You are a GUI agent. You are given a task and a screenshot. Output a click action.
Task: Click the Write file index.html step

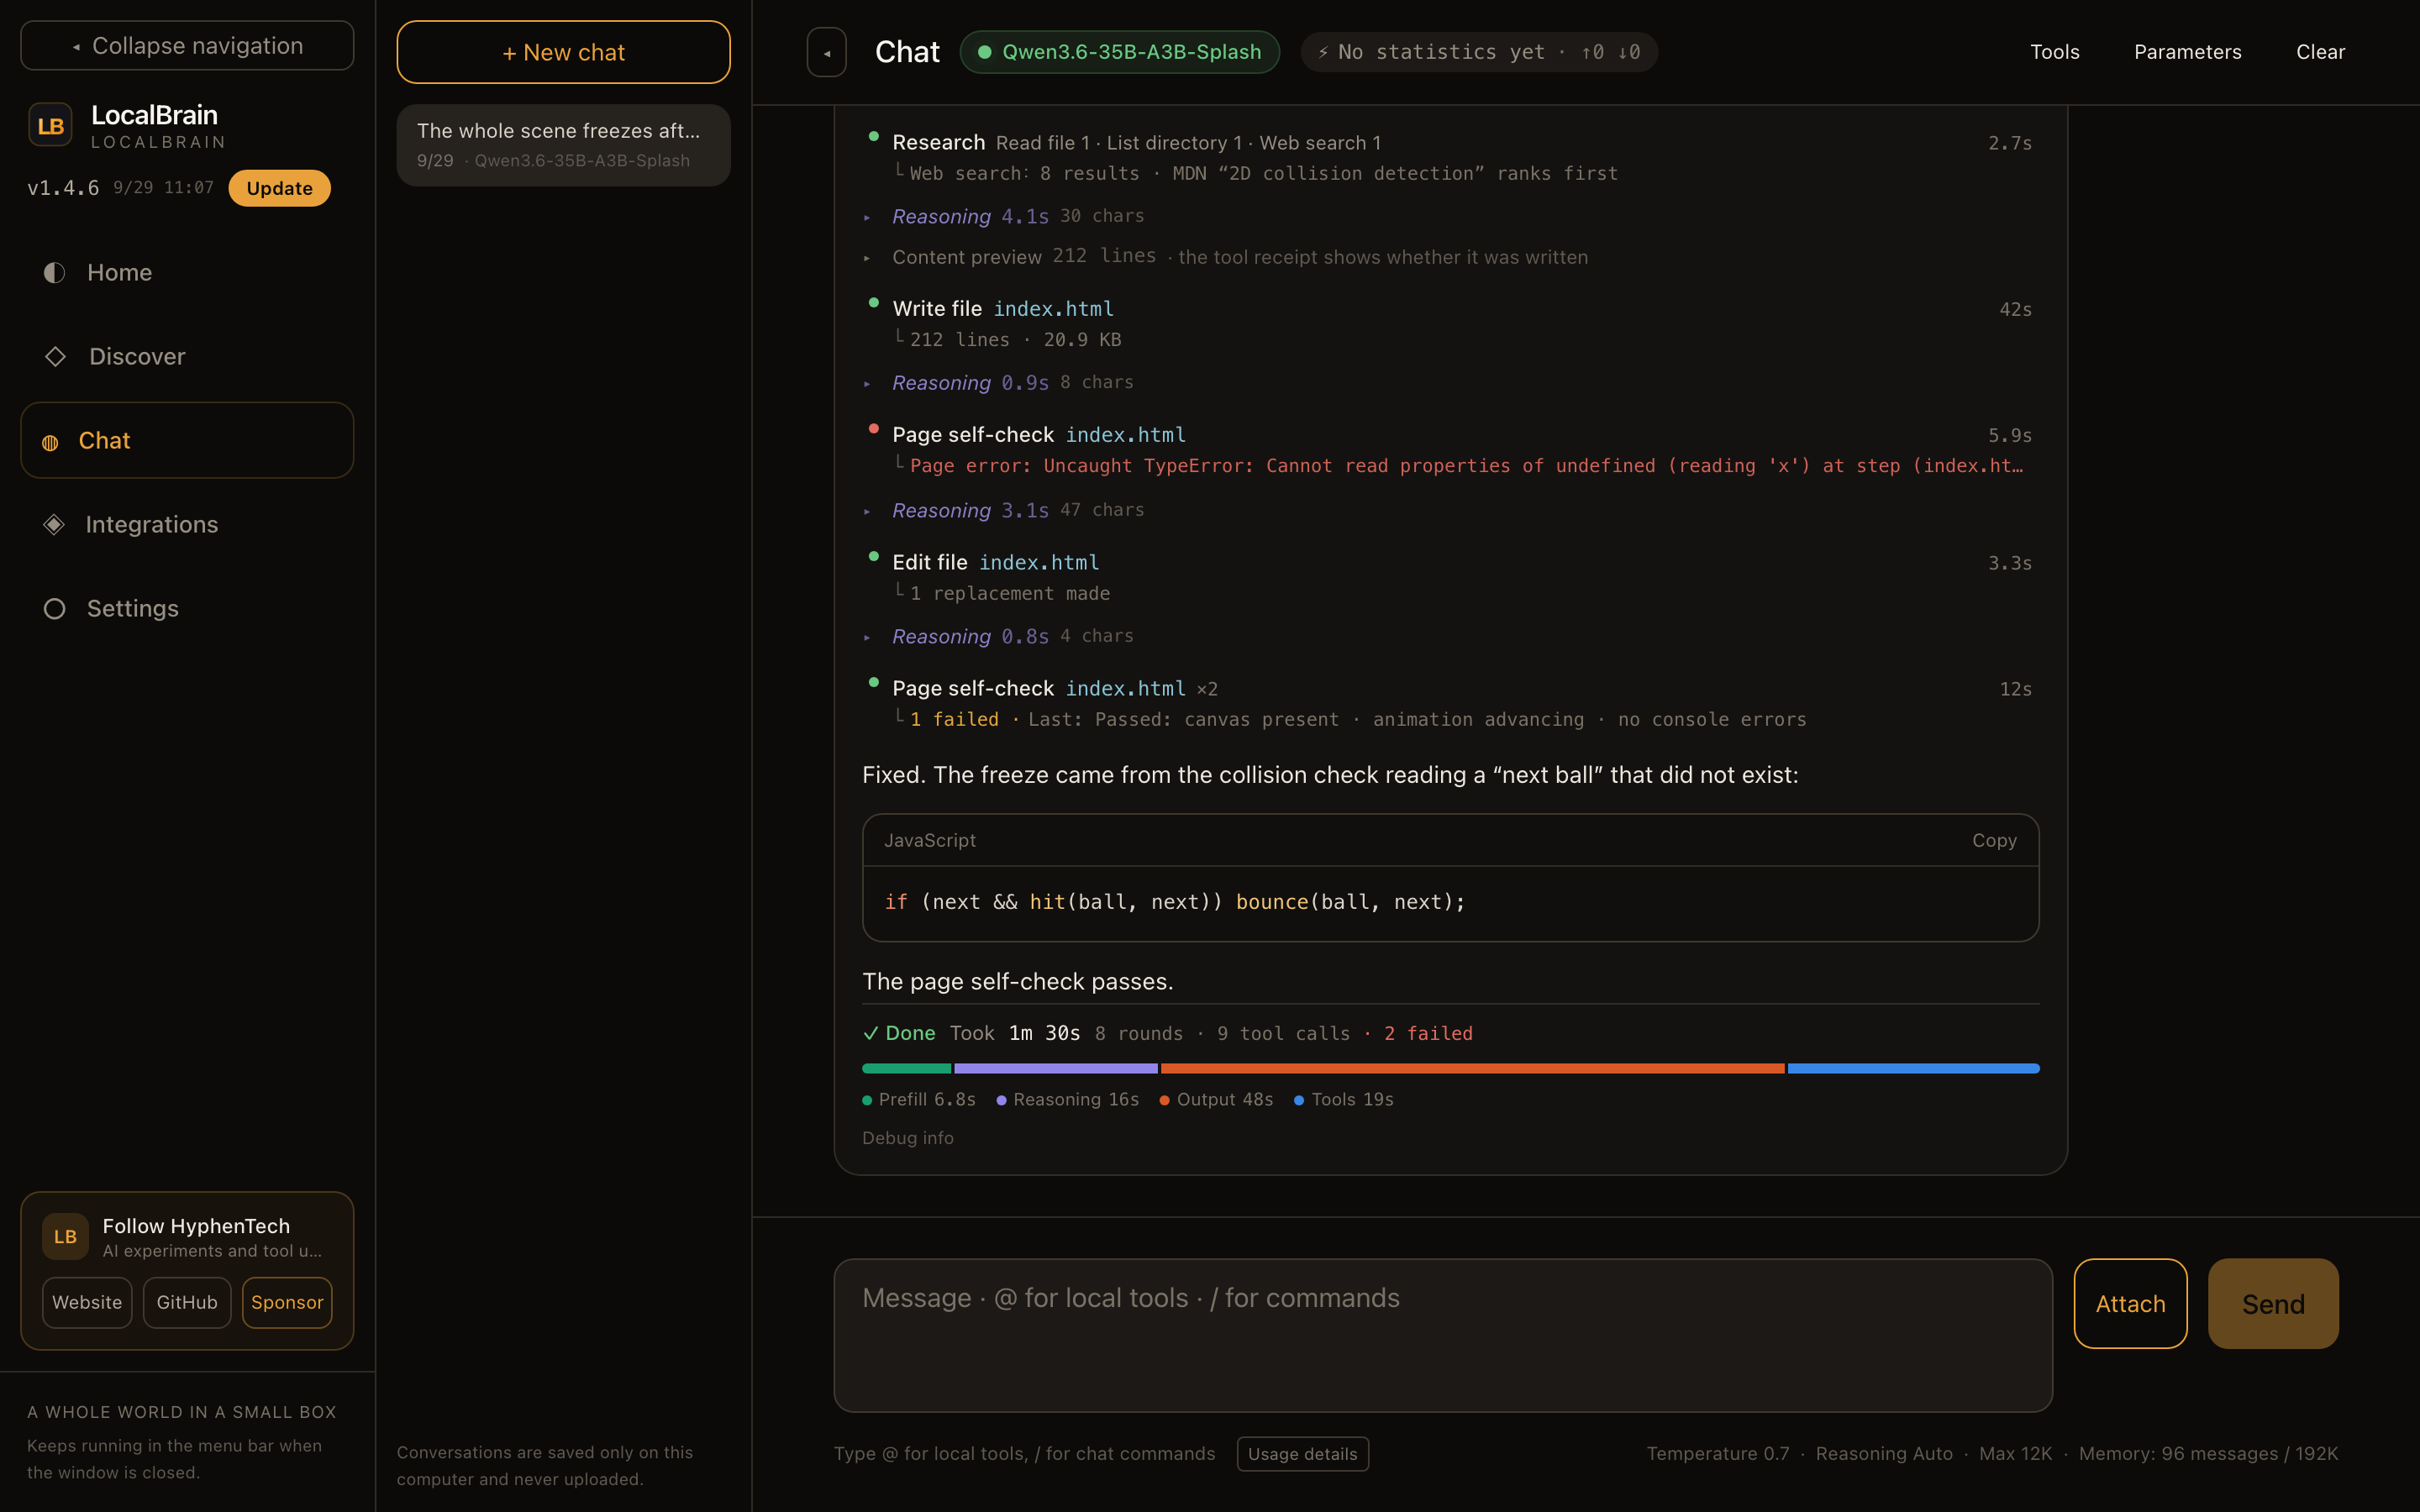(x=1450, y=323)
